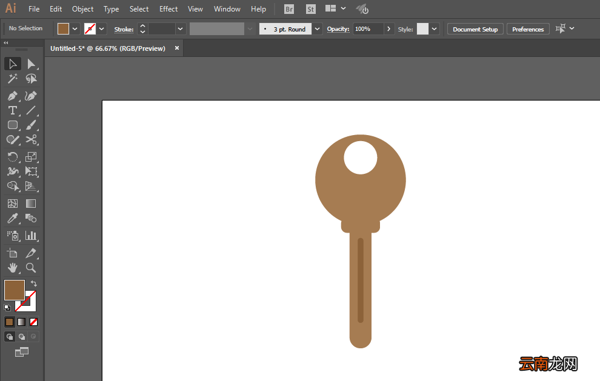Open the stroke weight dropdown

(x=180, y=29)
